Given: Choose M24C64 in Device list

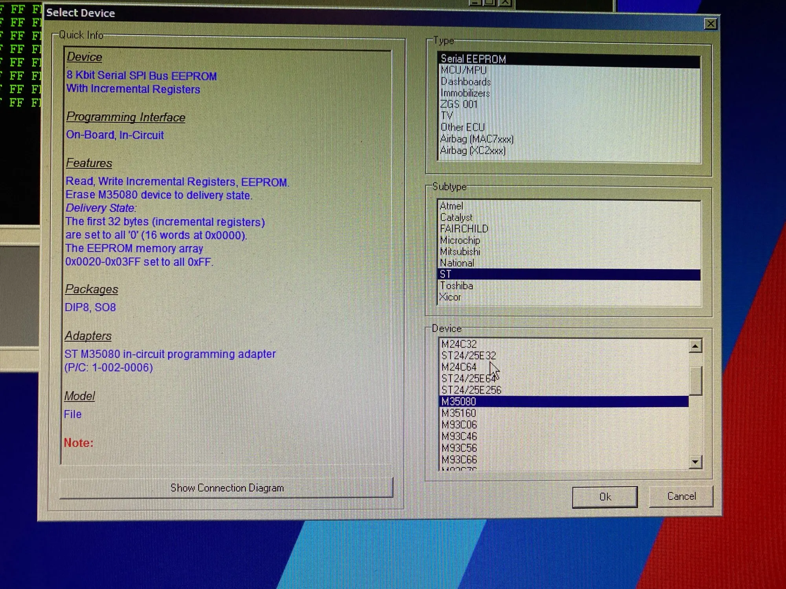Looking at the screenshot, I should [x=459, y=367].
